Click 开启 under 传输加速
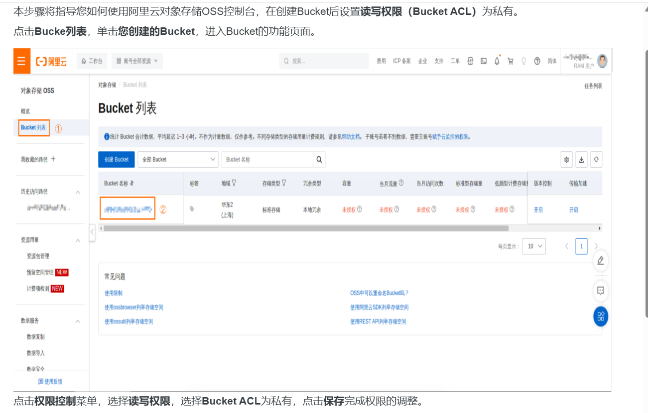The height and width of the screenshot is (413, 648). tap(574, 210)
